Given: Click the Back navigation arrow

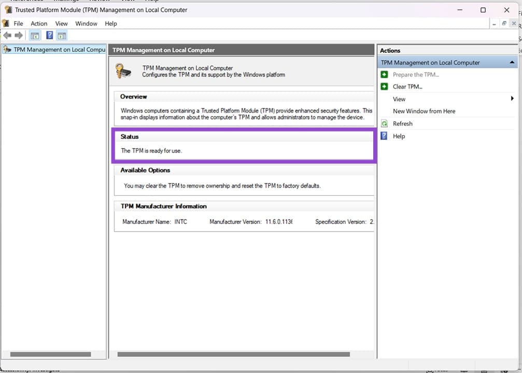Looking at the screenshot, I should [7, 35].
